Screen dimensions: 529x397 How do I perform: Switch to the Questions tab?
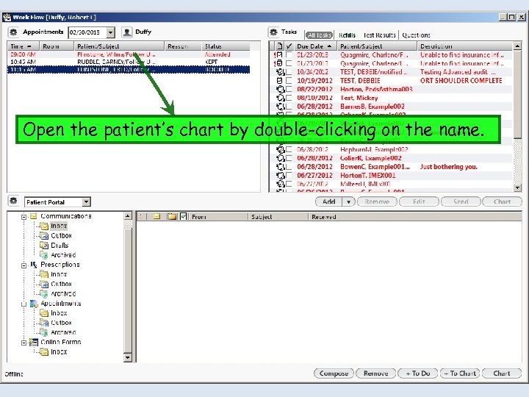point(416,35)
